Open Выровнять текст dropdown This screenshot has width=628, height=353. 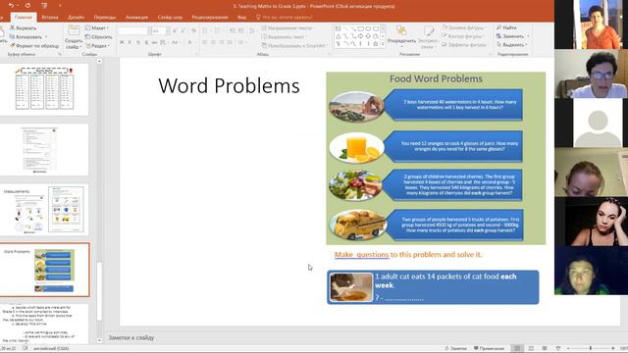285,37
